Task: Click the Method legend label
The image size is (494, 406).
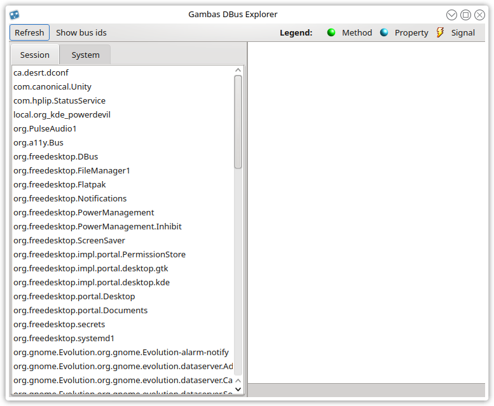Action: [x=357, y=33]
